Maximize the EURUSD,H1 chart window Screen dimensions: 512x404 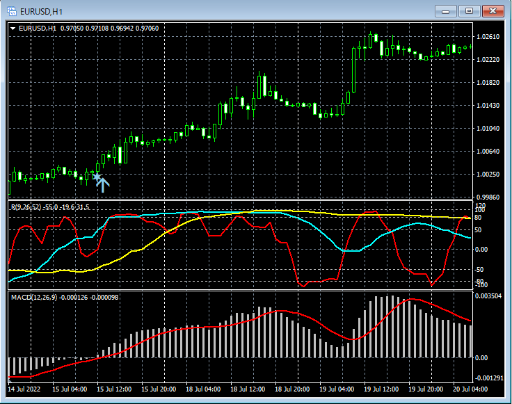coord(469,10)
